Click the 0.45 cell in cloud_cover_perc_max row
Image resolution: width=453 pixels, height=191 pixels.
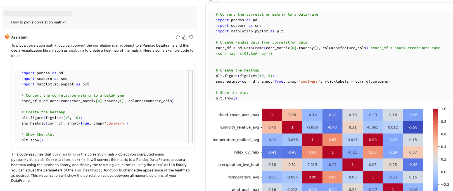[x=292, y=115]
